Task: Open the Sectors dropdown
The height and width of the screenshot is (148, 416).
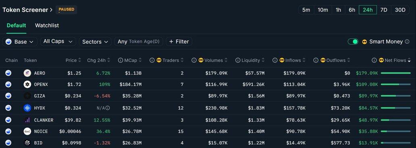Action: pyautogui.click(x=95, y=41)
